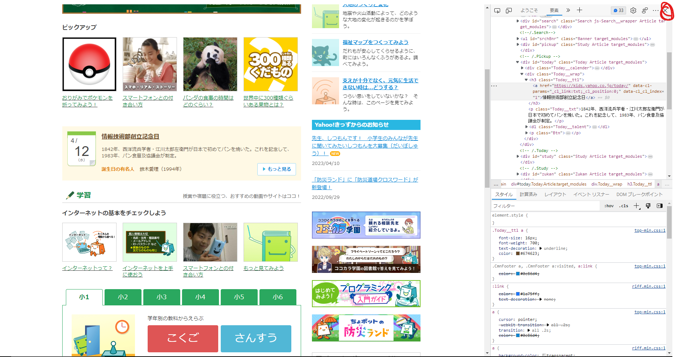The height and width of the screenshot is (357, 676).
Task: Add a new DevTools panel with plus icon
Action: pyautogui.click(x=579, y=10)
